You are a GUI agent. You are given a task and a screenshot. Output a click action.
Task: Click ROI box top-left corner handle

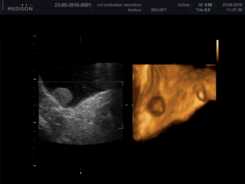pos(39,82)
